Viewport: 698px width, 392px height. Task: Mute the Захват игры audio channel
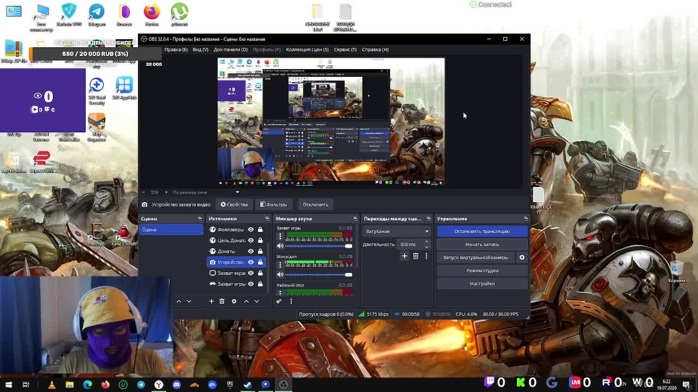pos(280,246)
